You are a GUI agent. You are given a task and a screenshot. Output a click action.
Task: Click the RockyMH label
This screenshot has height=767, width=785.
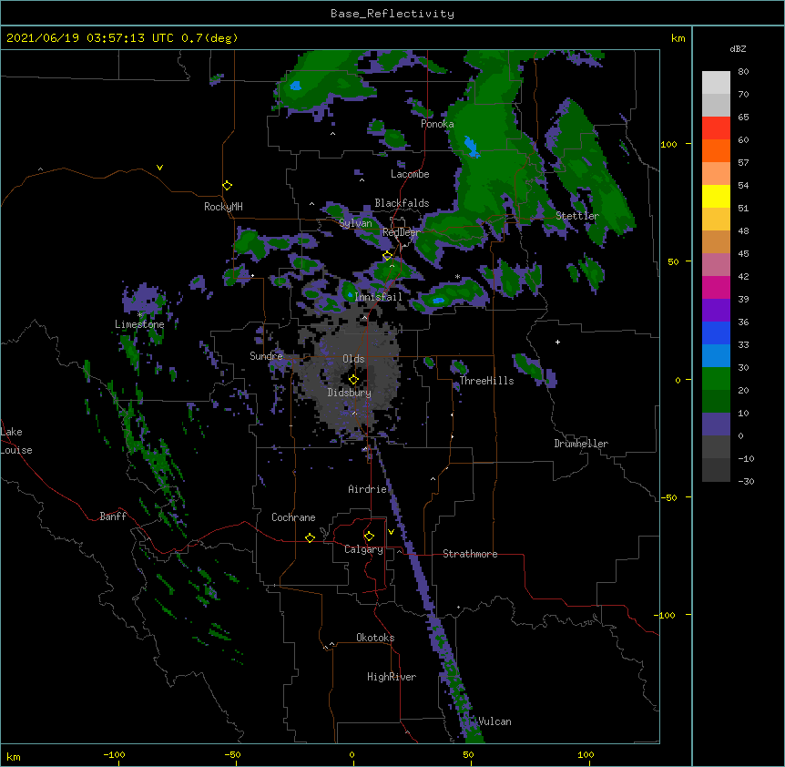[x=223, y=206]
